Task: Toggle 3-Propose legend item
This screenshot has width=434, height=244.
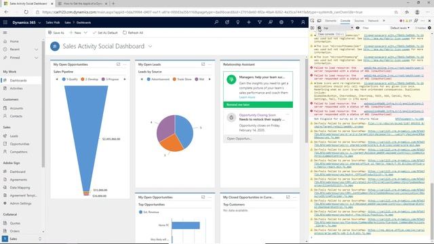Action: click(x=110, y=79)
